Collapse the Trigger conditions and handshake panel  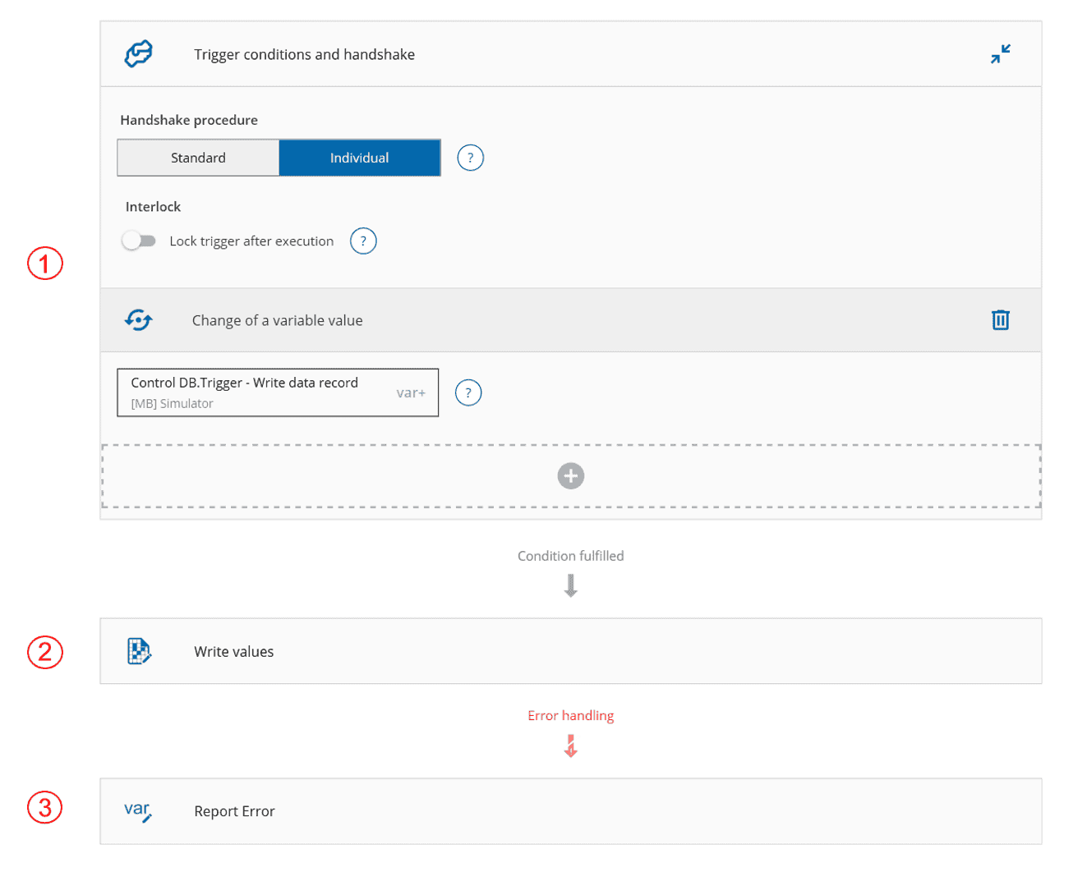pyautogui.click(x=1000, y=54)
